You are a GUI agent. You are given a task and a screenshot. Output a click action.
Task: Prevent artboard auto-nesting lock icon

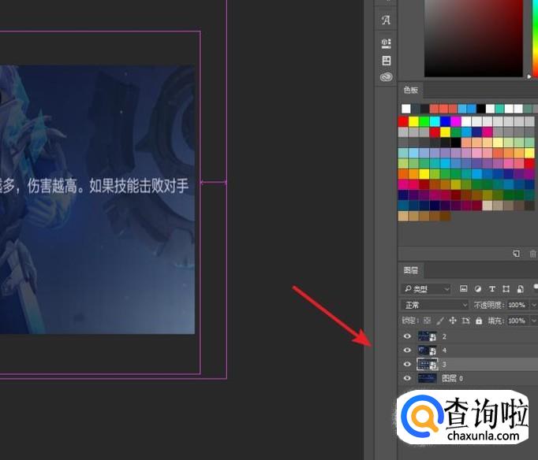465,321
